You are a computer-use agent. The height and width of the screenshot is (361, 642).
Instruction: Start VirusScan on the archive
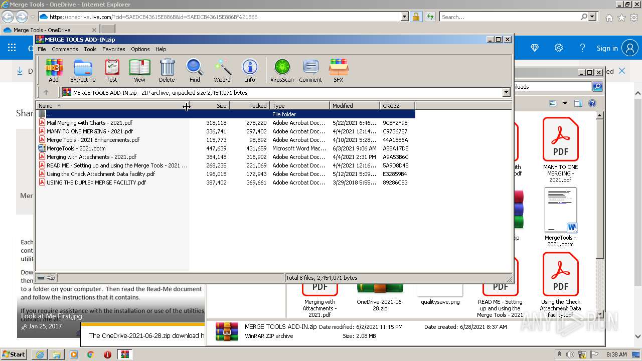pyautogui.click(x=282, y=70)
